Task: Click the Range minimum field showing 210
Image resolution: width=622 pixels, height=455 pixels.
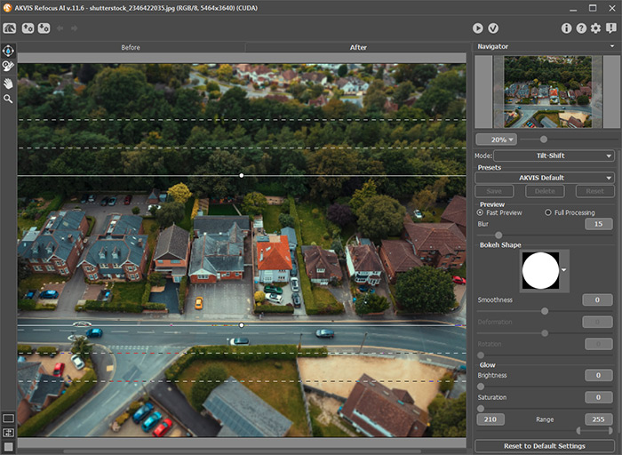Action: pyautogui.click(x=490, y=419)
